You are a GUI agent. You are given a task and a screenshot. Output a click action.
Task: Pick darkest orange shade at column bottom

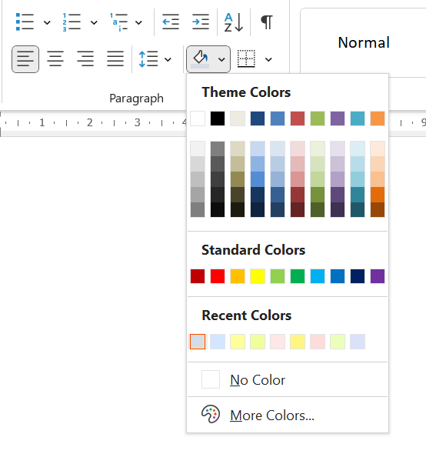click(x=378, y=209)
